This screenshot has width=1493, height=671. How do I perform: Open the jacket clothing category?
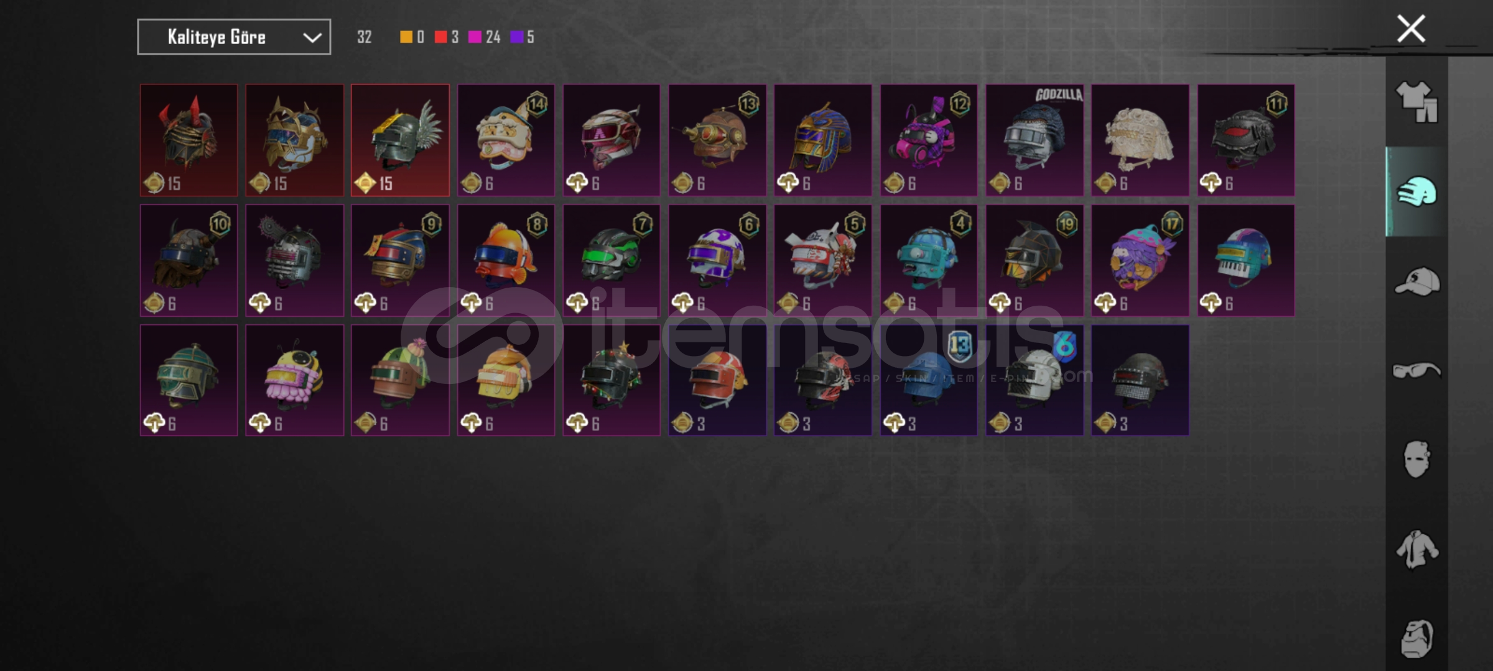pos(1416,549)
